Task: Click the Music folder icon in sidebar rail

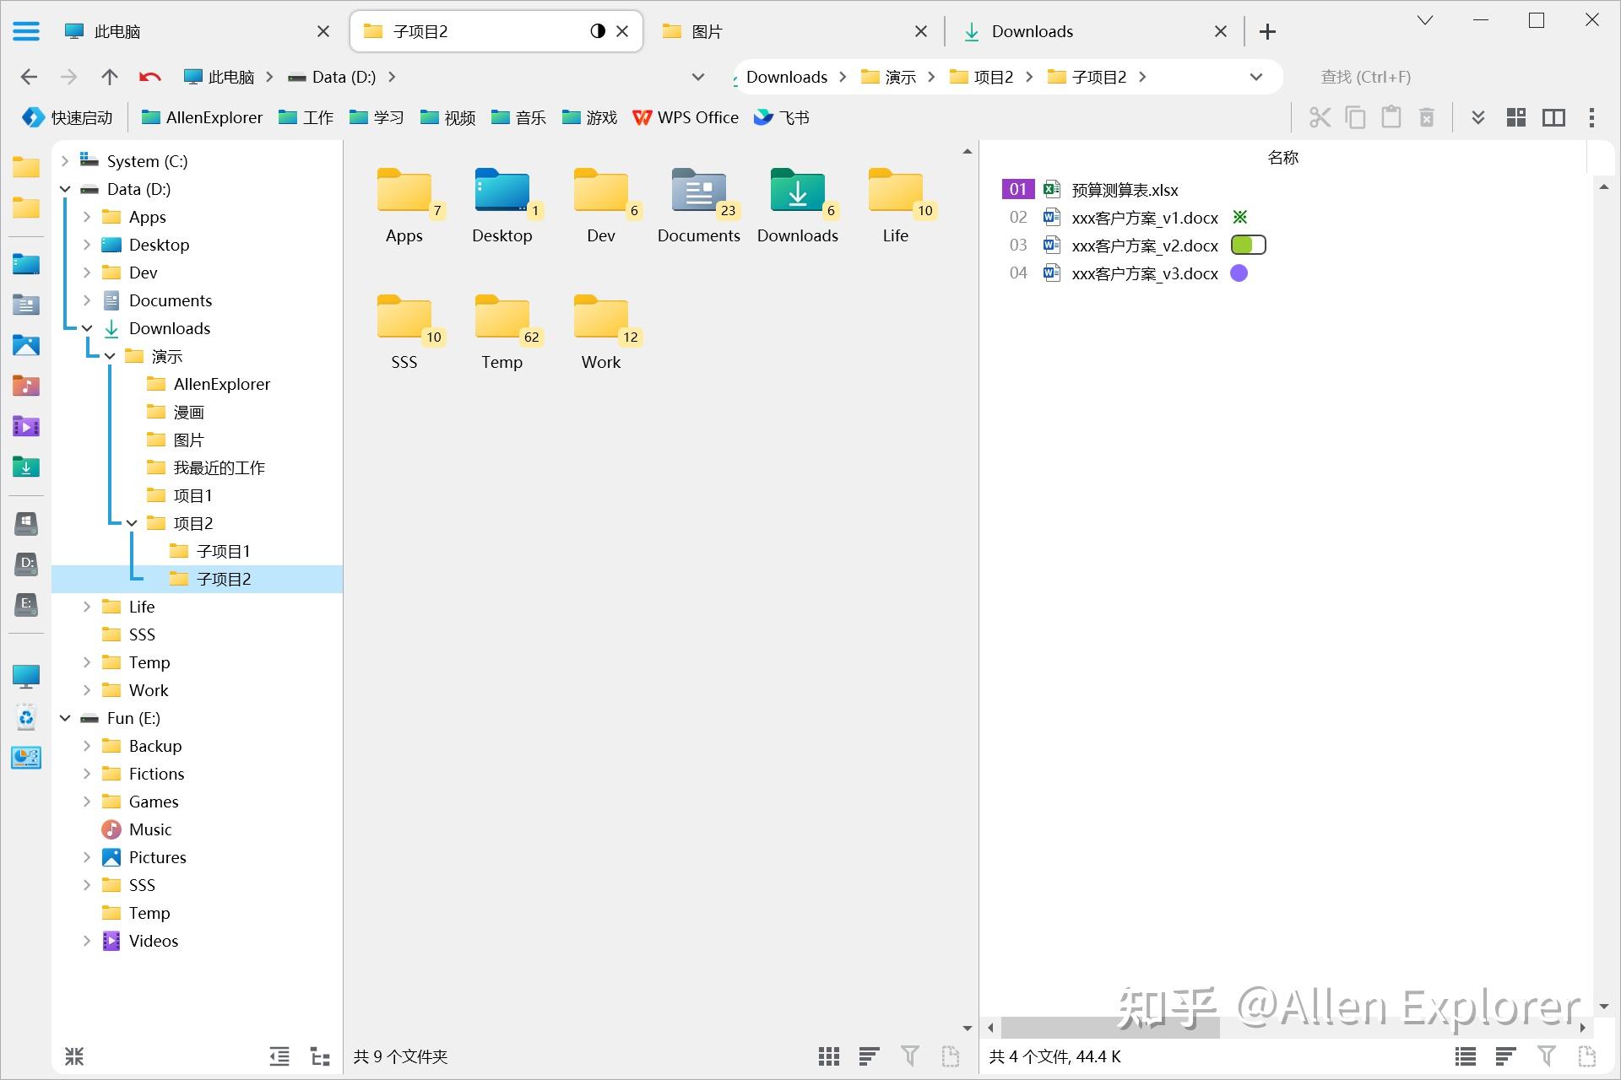Action: pyautogui.click(x=26, y=386)
